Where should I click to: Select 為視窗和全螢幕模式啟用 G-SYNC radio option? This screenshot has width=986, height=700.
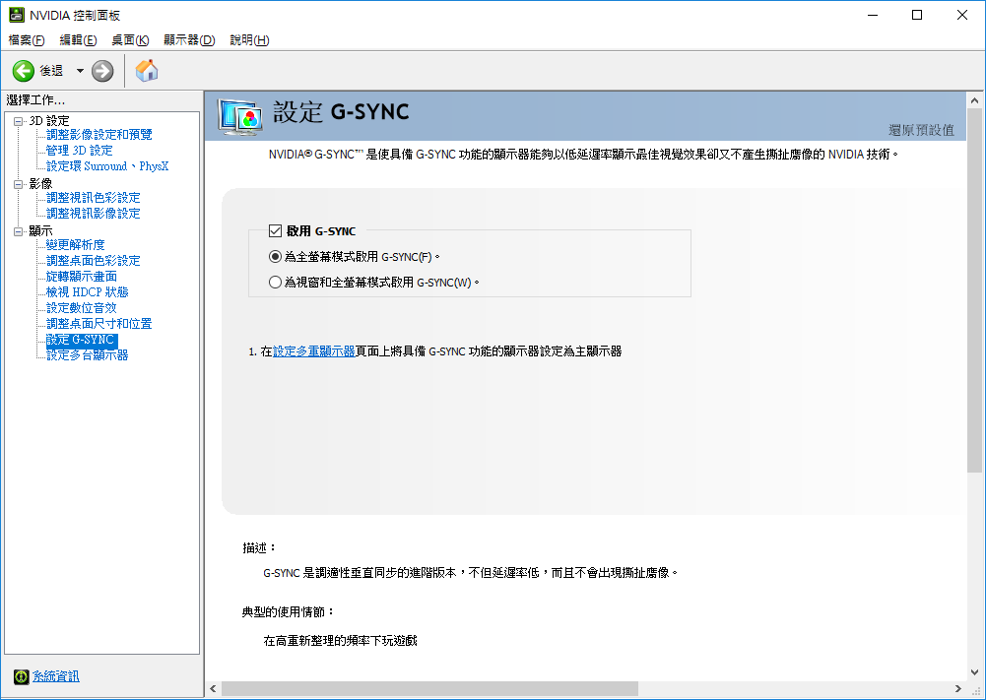tap(275, 283)
